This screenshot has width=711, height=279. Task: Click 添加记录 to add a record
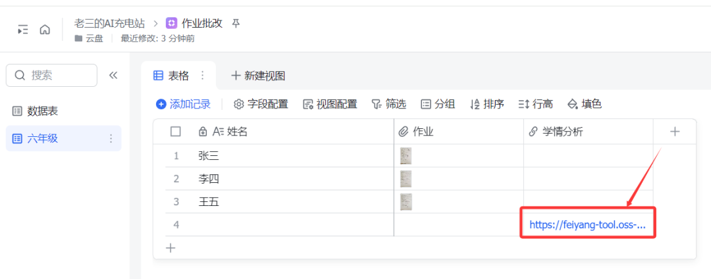pyautogui.click(x=183, y=104)
